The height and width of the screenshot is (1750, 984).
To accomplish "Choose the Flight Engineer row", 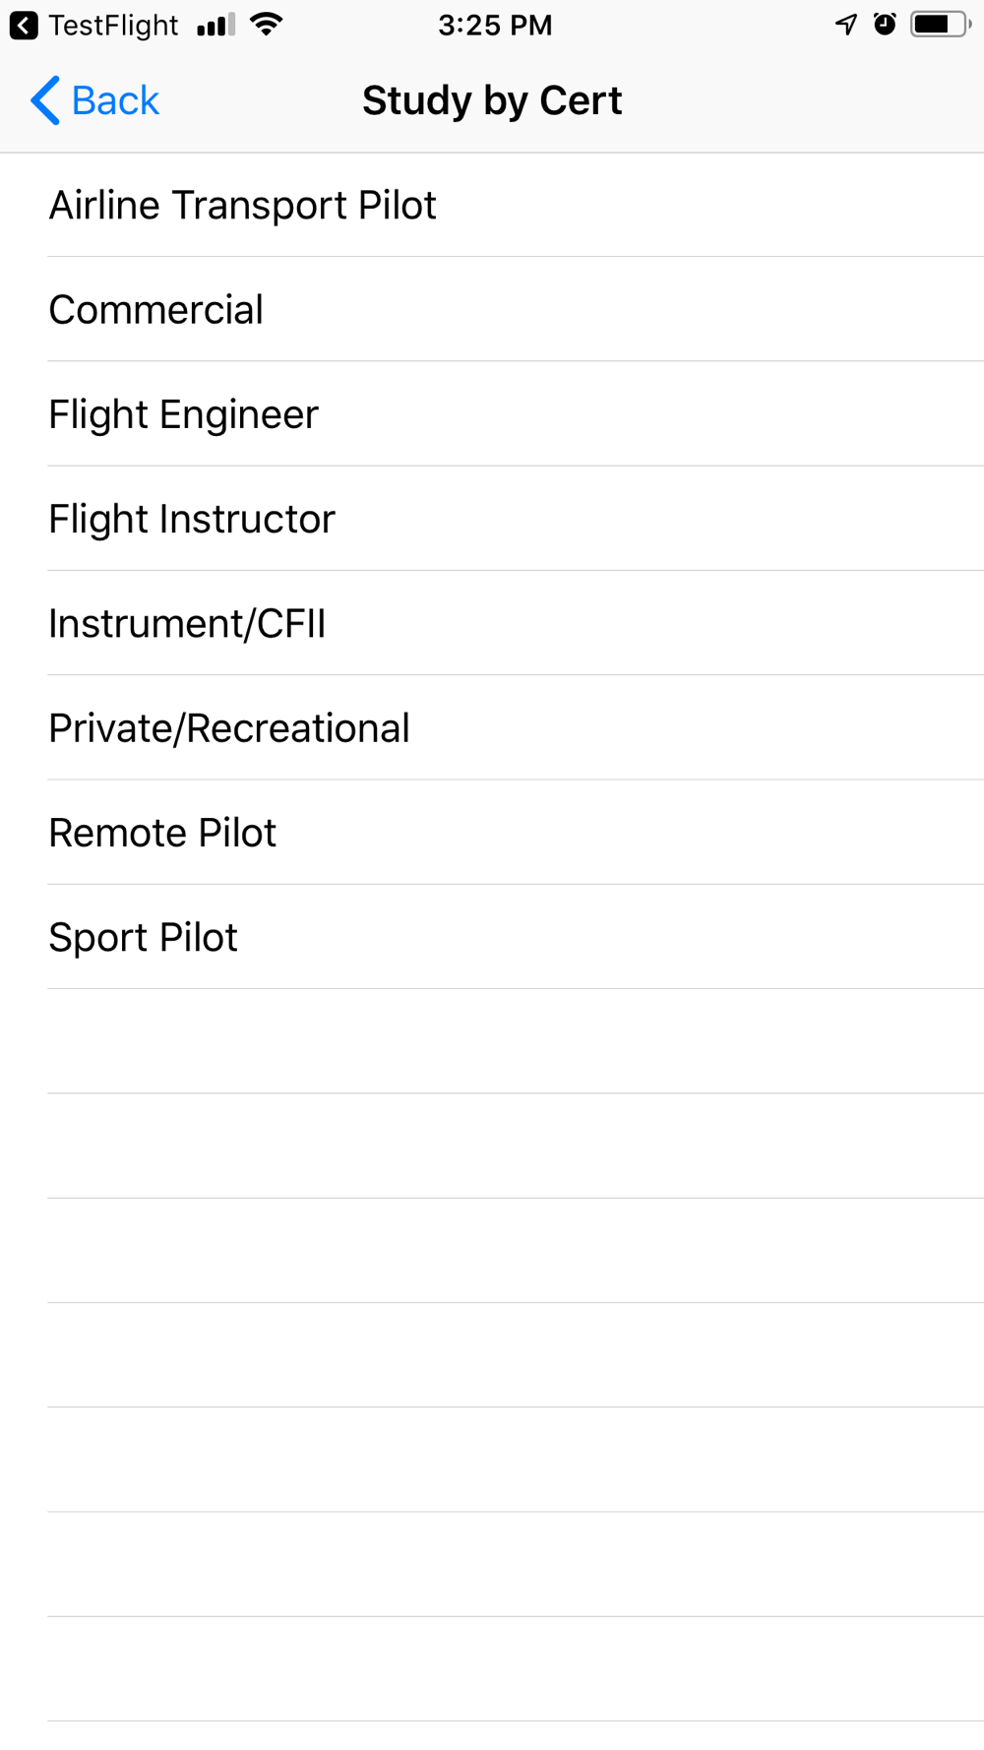I will pyautogui.click(x=492, y=413).
